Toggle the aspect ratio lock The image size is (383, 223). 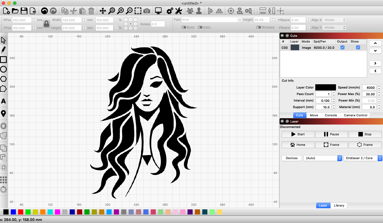[x=46, y=24]
